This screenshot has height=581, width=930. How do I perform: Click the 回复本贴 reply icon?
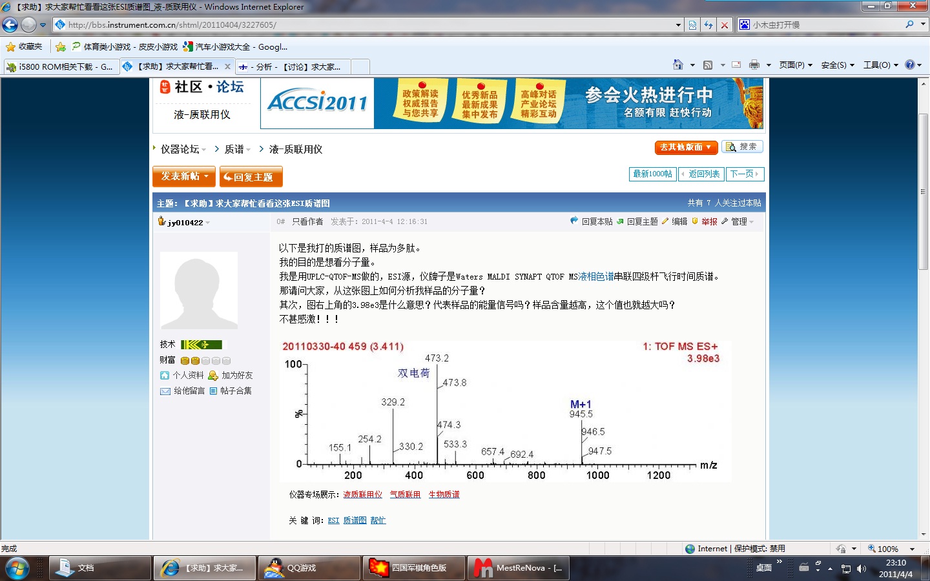pos(574,221)
